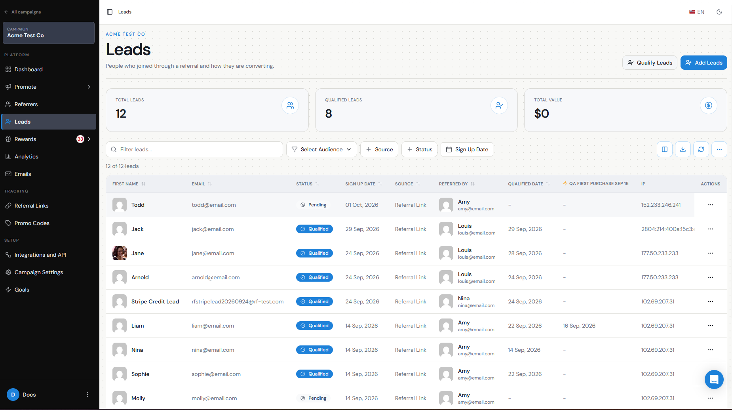
Task: Refresh the leads table
Action: 701,149
